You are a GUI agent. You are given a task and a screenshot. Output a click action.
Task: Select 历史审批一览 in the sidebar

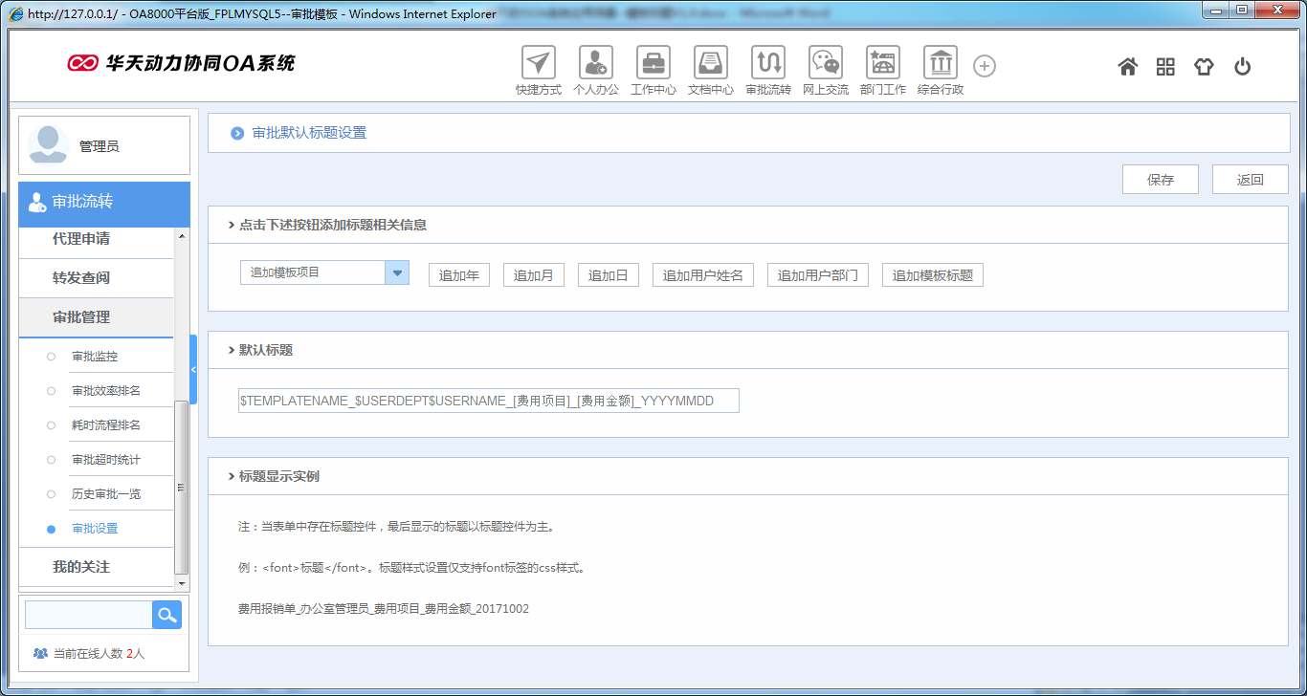(101, 493)
